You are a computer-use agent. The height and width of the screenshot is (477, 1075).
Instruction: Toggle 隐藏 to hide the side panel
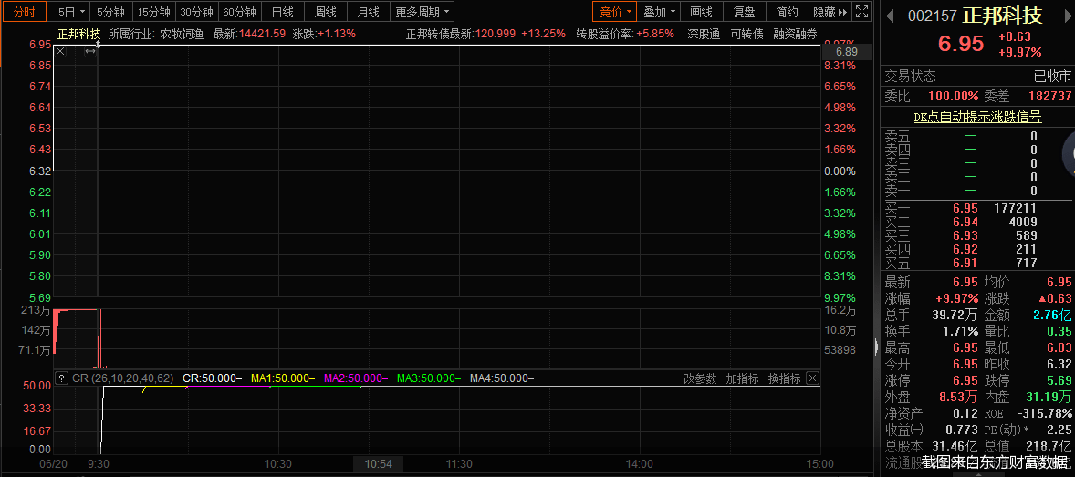click(x=830, y=12)
